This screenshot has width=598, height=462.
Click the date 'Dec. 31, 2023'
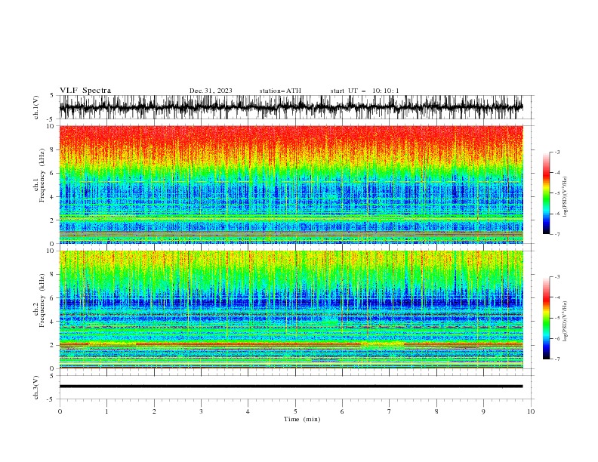click(x=211, y=91)
